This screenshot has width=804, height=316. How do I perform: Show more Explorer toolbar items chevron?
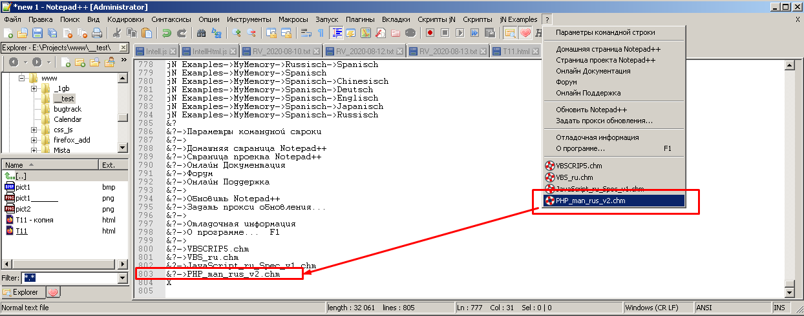(x=123, y=61)
